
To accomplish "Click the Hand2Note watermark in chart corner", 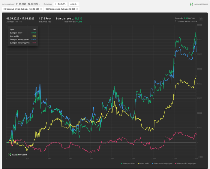I will [x=17, y=155].
